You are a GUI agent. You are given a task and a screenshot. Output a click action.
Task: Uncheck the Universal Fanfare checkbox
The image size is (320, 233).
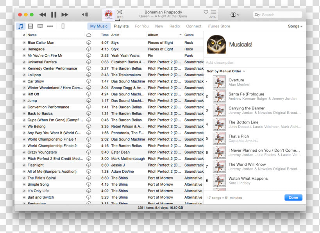pos(24,62)
